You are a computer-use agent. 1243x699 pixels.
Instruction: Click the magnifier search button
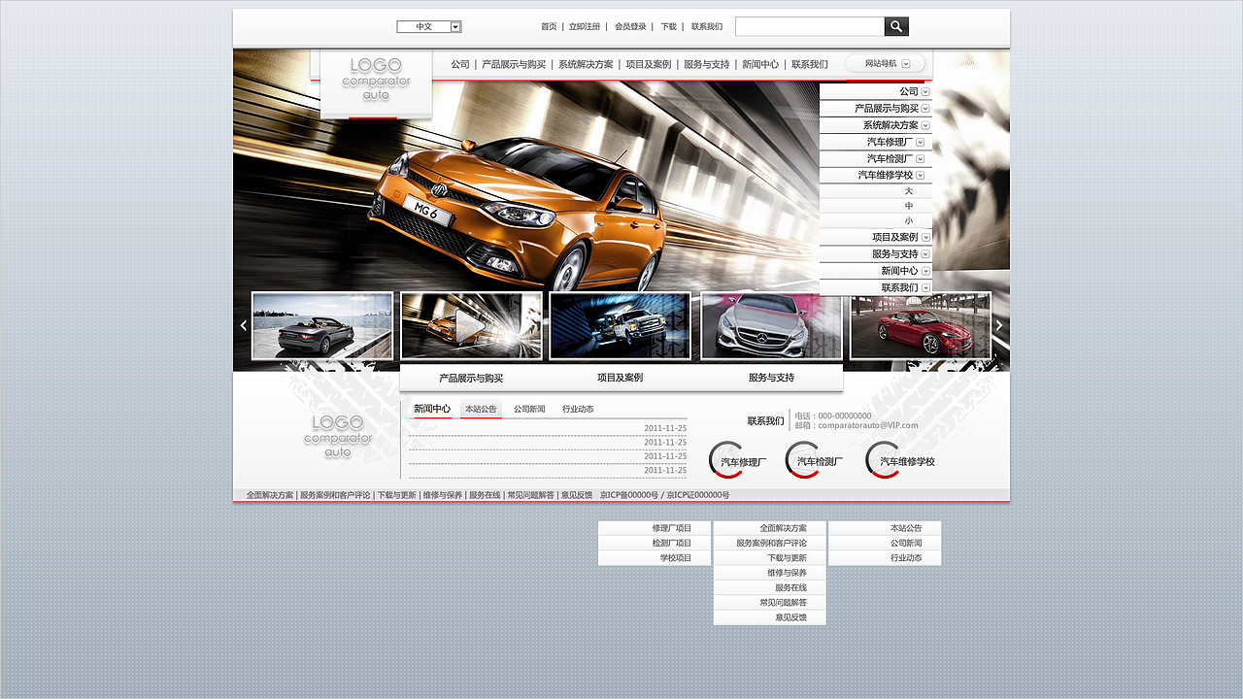click(x=896, y=26)
